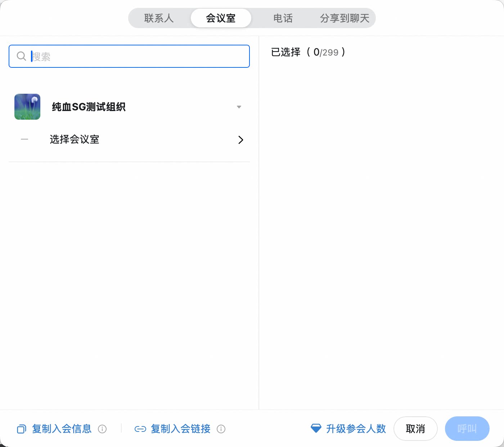Open the 分享到聊天 tab
The width and height of the screenshot is (504, 447).
pos(345,18)
